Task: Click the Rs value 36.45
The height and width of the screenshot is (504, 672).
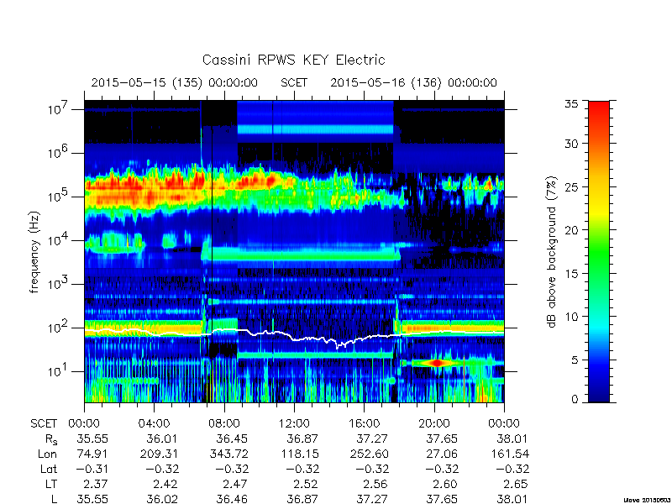Action: (x=231, y=438)
